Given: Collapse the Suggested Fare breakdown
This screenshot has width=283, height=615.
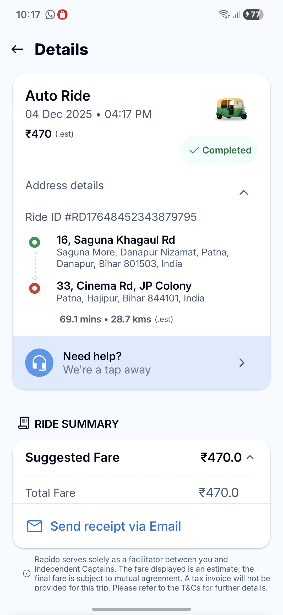Looking at the screenshot, I should (250, 457).
